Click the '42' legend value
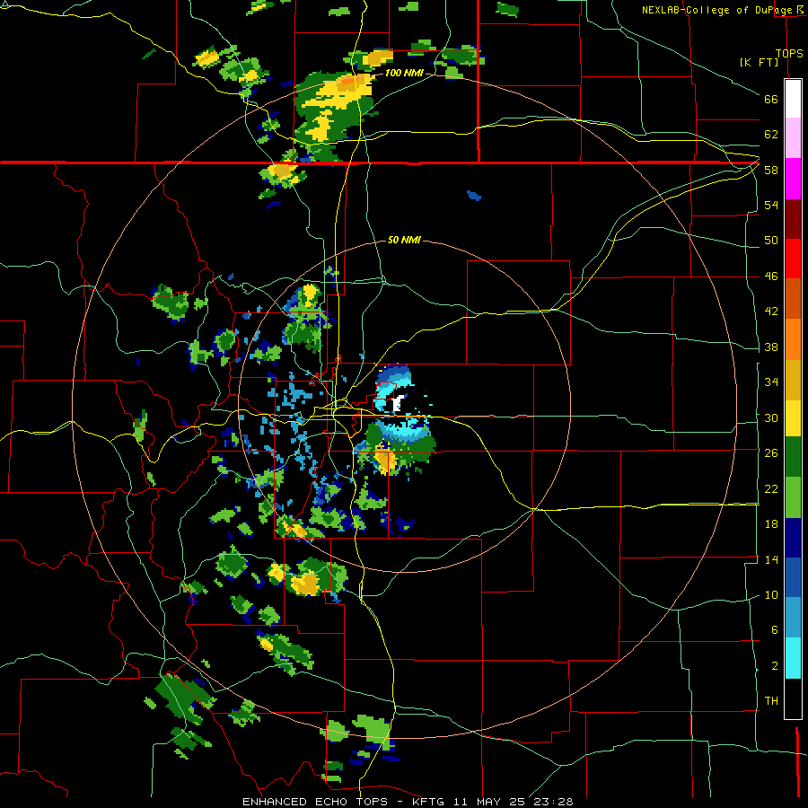This screenshot has height=808, width=808. [771, 311]
